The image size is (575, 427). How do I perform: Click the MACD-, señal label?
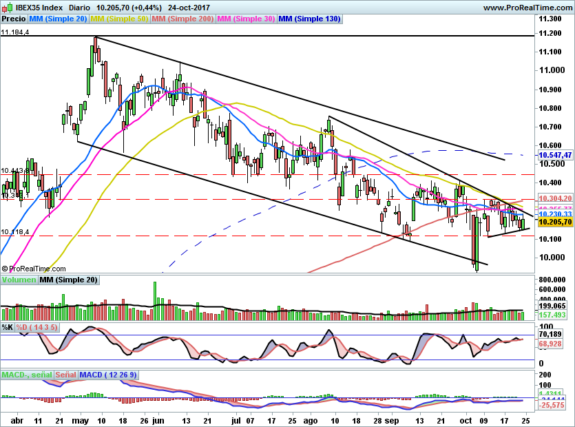pos(25,375)
